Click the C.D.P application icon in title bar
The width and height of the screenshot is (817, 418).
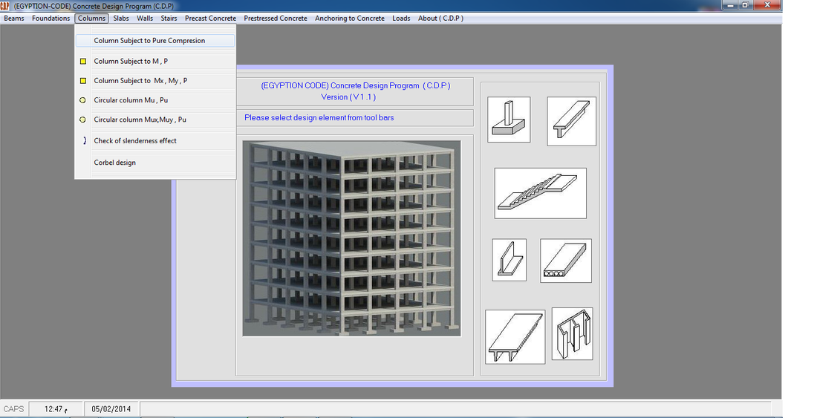(x=5, y=6)
